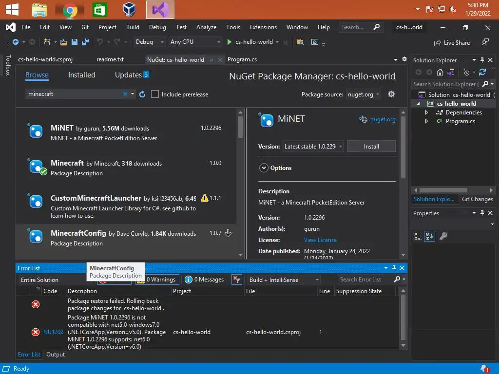Collapse the cs-hello-world project node
499x374 pixels.
[x=419, y=104]
